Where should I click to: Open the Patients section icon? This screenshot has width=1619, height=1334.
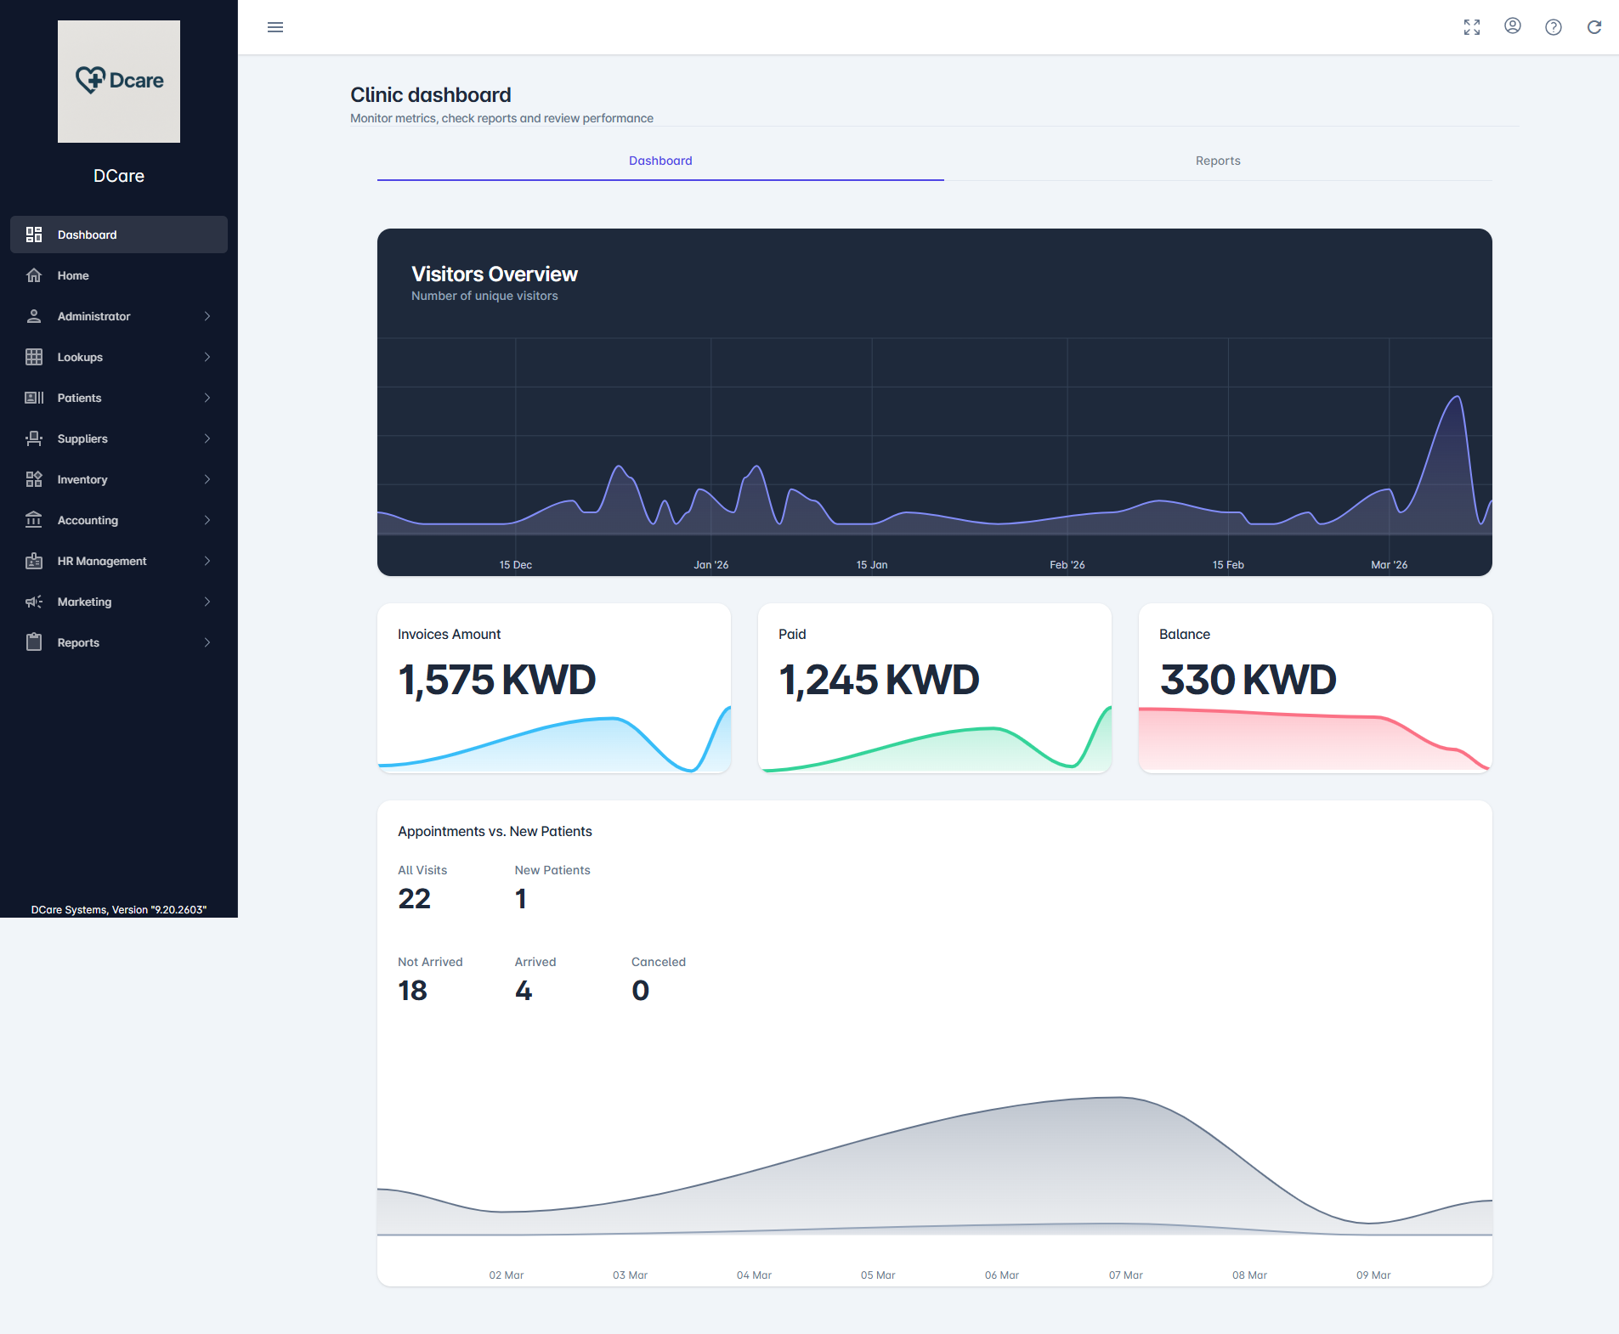pyautogui.click(x=34, y=397)
